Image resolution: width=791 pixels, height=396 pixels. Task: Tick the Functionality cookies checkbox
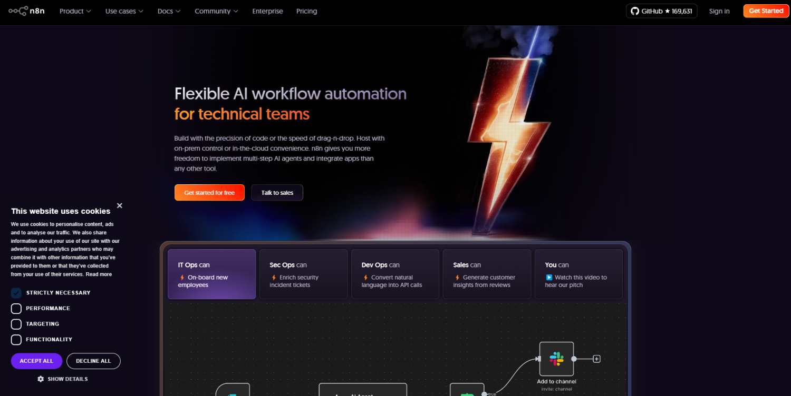pyautogui.click(x=16, y=340)
